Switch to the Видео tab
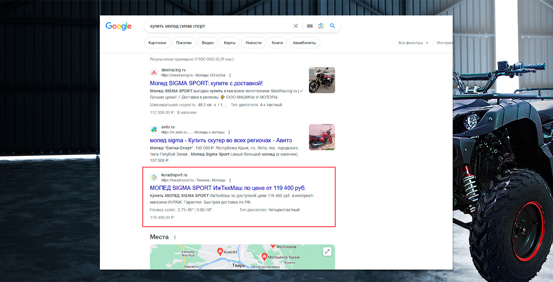Image resolution: width=553 pixels, height=282 pixels. click(207, 43)
